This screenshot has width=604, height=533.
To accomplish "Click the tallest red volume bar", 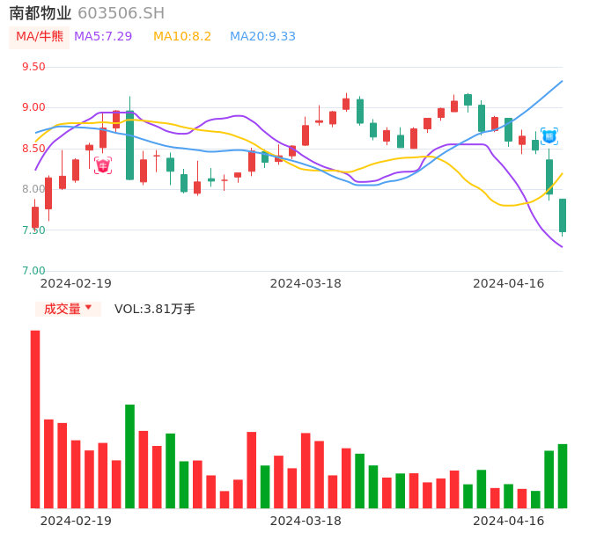I will click(35, 419).
